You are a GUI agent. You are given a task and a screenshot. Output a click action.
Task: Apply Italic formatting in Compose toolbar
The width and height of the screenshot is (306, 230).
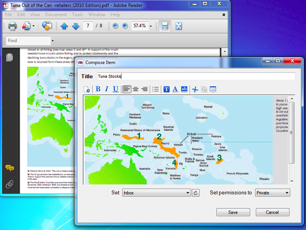coord(107,89)
